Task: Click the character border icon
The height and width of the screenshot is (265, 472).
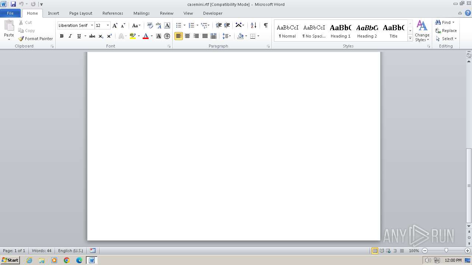Action: tap(167, 25)
